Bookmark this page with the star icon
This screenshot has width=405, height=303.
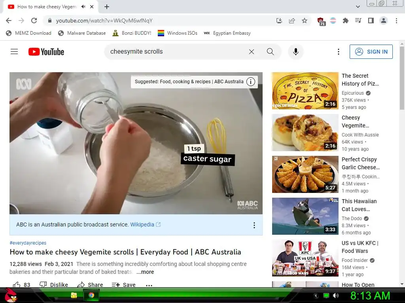305,21
